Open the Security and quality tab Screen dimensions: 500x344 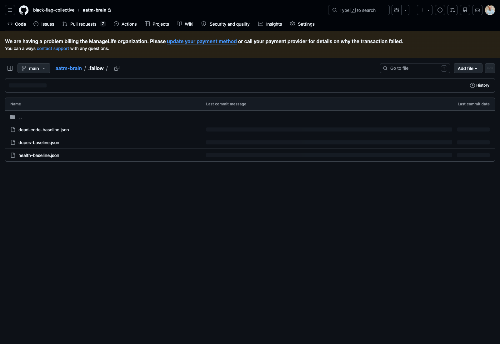(x=225, y=24)
